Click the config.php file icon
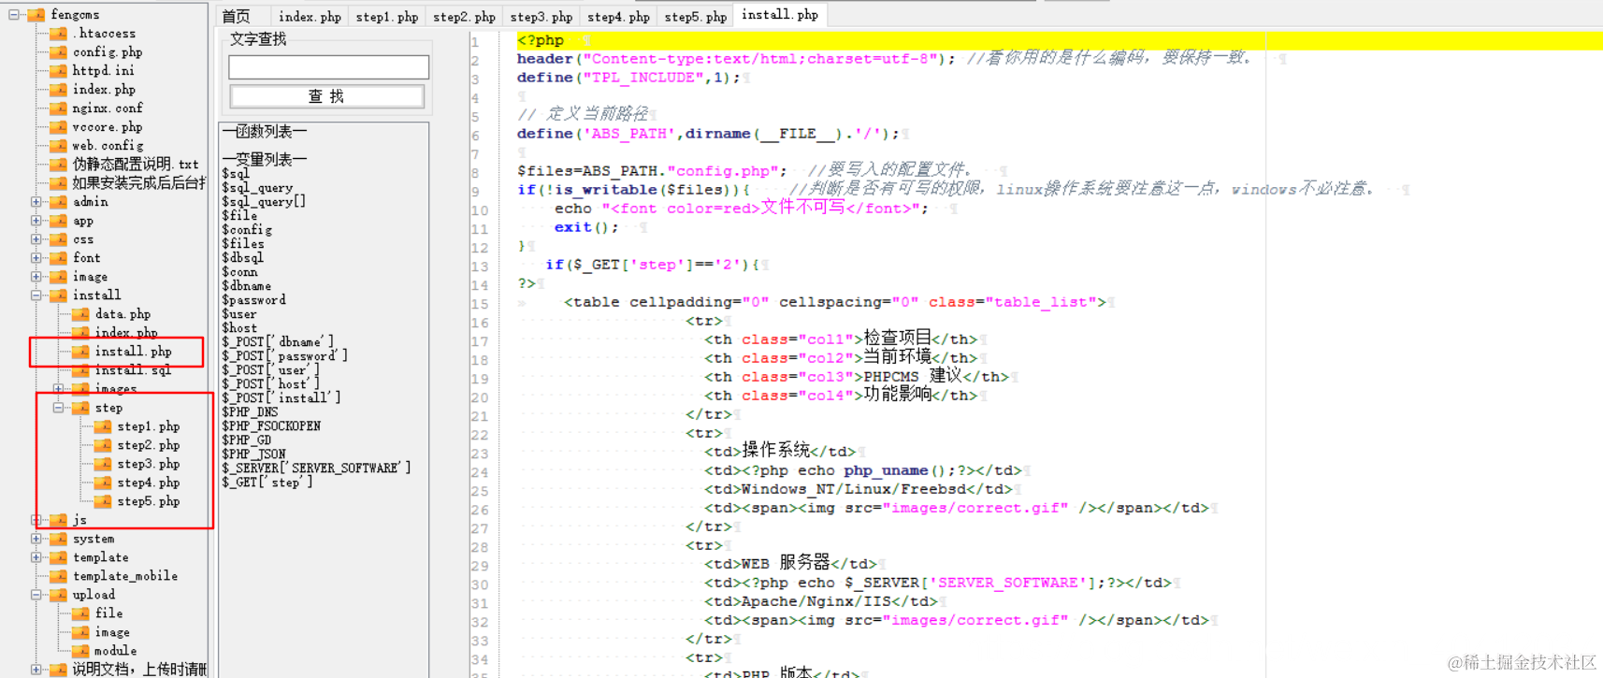Image resolution: width=1603 pixels, height=678 pixels. click(x=59, y=52)
